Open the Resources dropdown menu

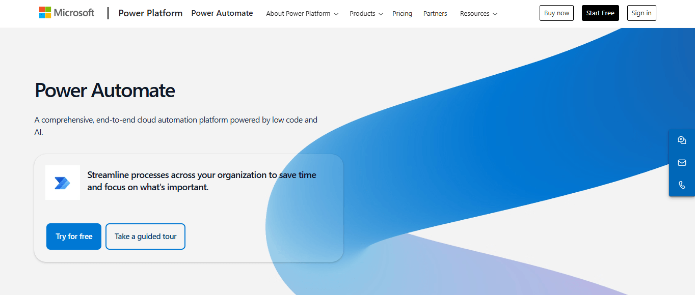pos(478,14)
